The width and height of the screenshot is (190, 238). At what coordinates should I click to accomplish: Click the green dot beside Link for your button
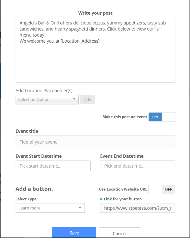pos(101,199)
